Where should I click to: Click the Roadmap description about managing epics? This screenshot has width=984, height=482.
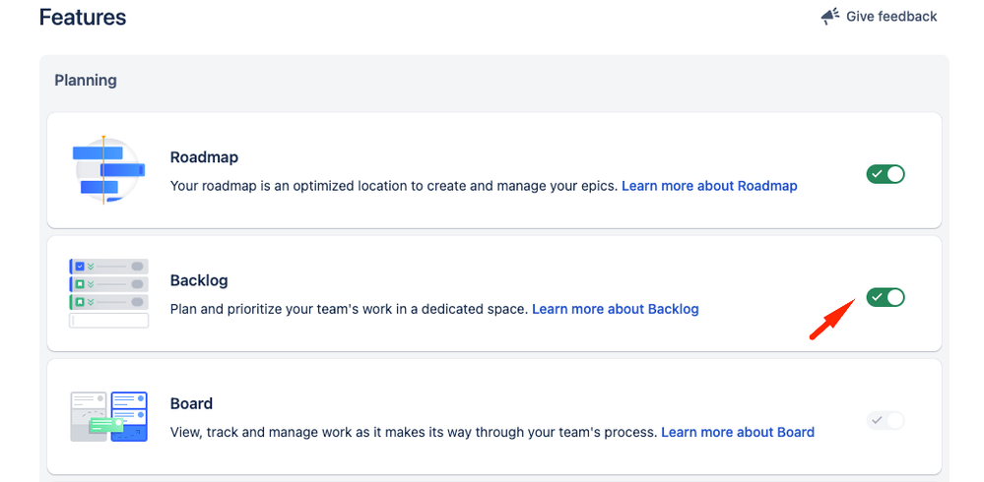pos(394,185)
